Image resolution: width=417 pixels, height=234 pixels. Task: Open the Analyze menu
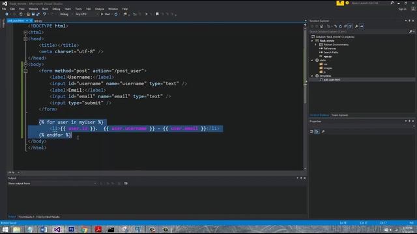100,8
